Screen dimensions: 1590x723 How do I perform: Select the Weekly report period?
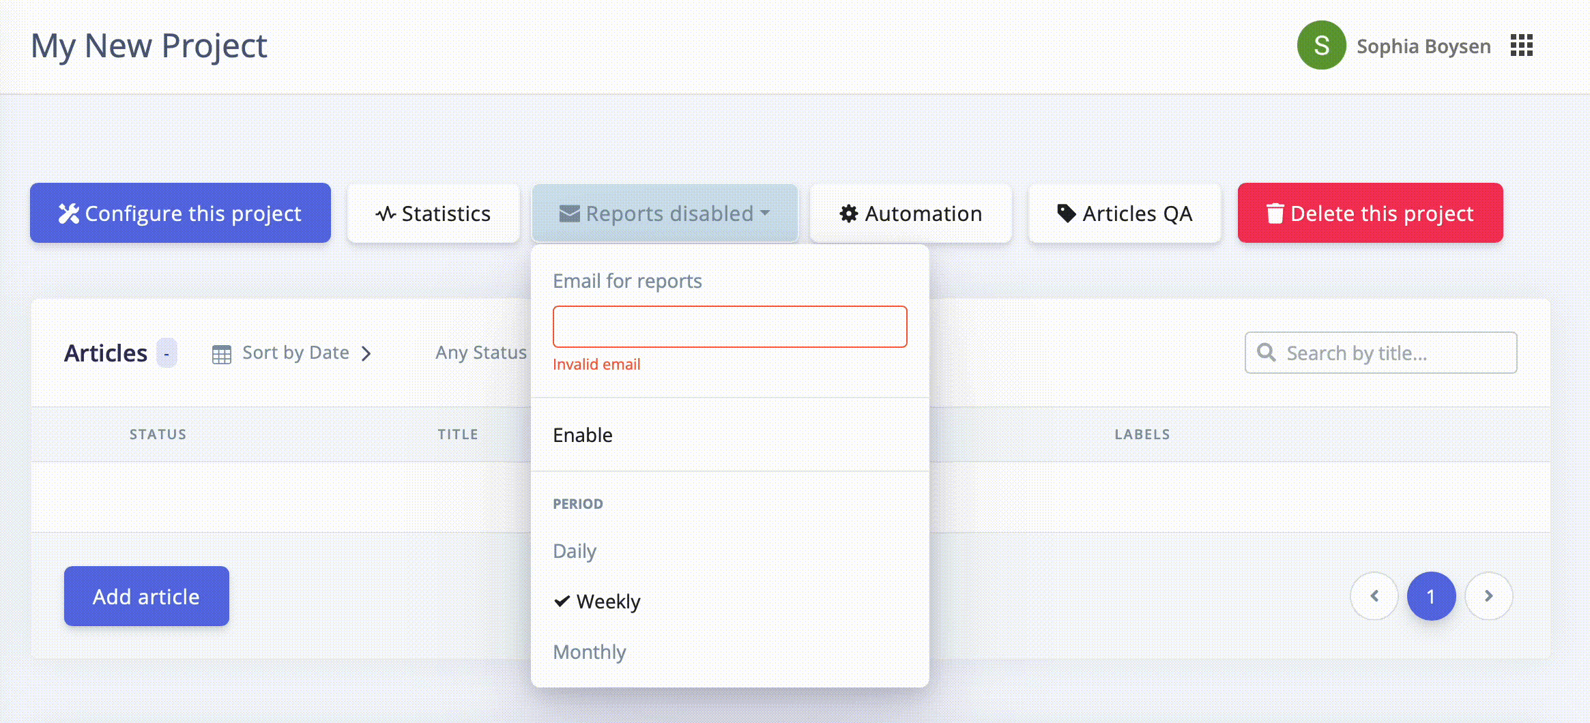click(608, 602)
